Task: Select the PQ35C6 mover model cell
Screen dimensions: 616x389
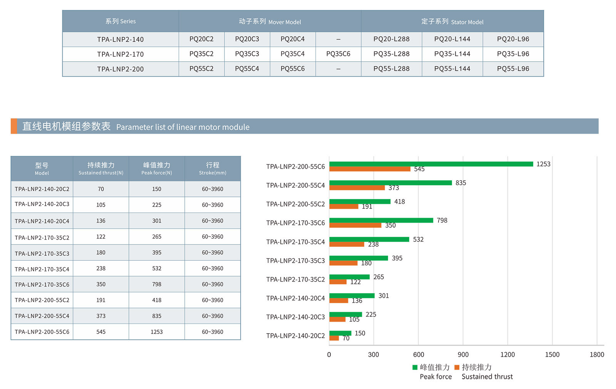Action: [x=338, y=54]
